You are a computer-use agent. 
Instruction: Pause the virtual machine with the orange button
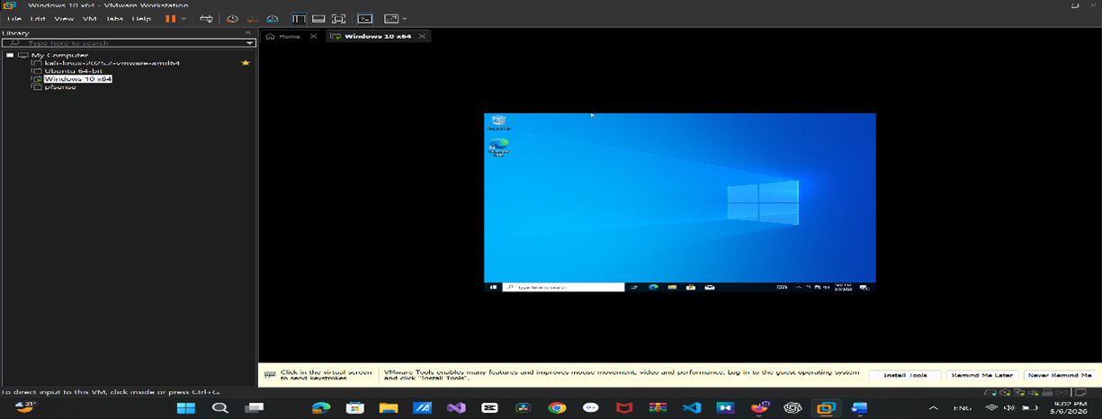click(x=170, y=18)
